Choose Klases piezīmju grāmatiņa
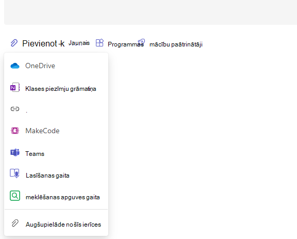 (x=56, y=88)
